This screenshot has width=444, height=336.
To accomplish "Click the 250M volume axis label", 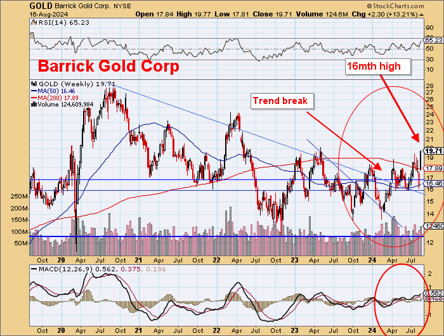I will [x=19, y=197].
